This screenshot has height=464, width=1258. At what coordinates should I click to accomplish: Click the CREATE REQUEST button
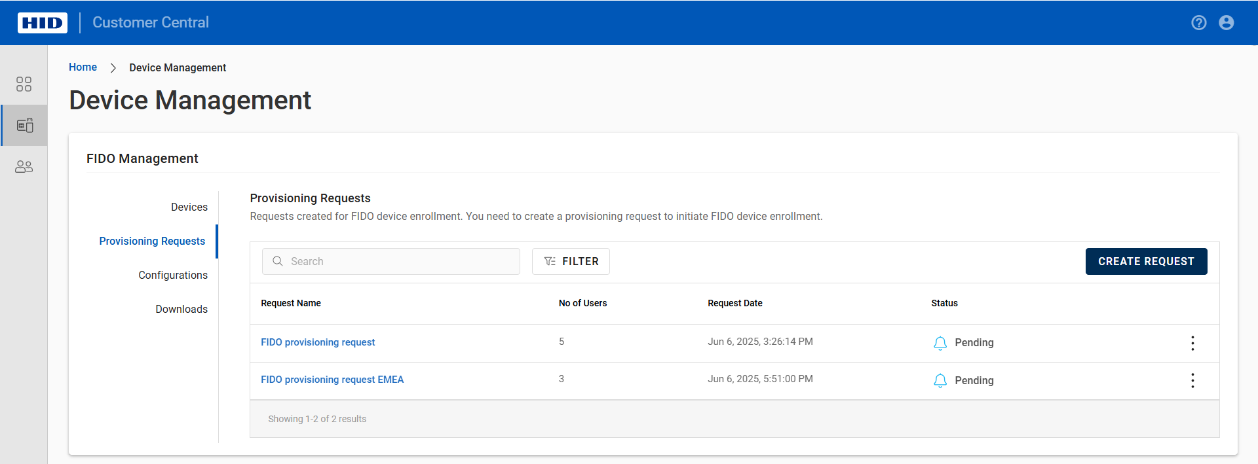(x=1145, y=261)
